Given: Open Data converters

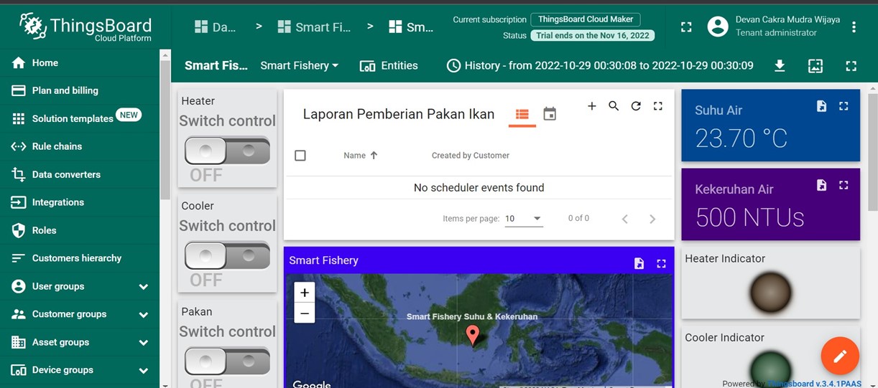Looking at the screenshot, I should point(80,174).
